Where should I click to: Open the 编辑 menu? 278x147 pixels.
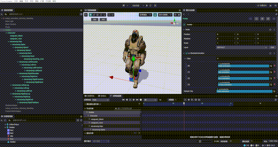coord(21,1)
